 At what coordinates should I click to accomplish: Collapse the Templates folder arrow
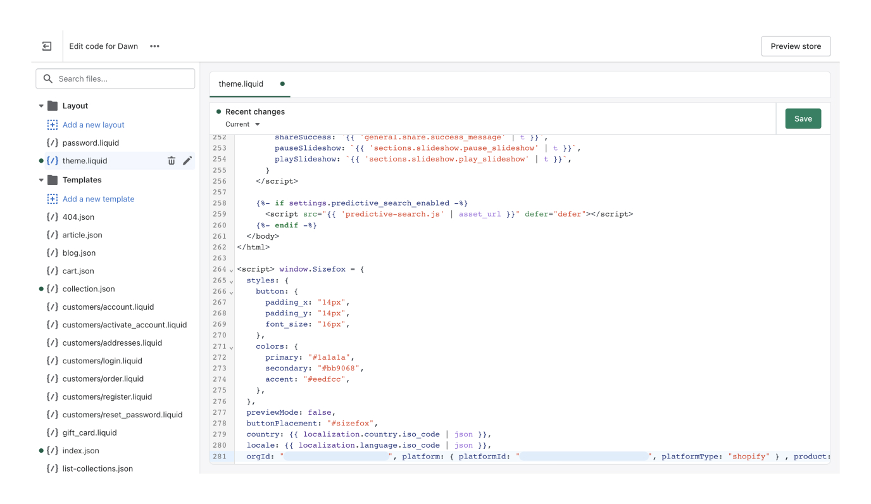point(41,180)
